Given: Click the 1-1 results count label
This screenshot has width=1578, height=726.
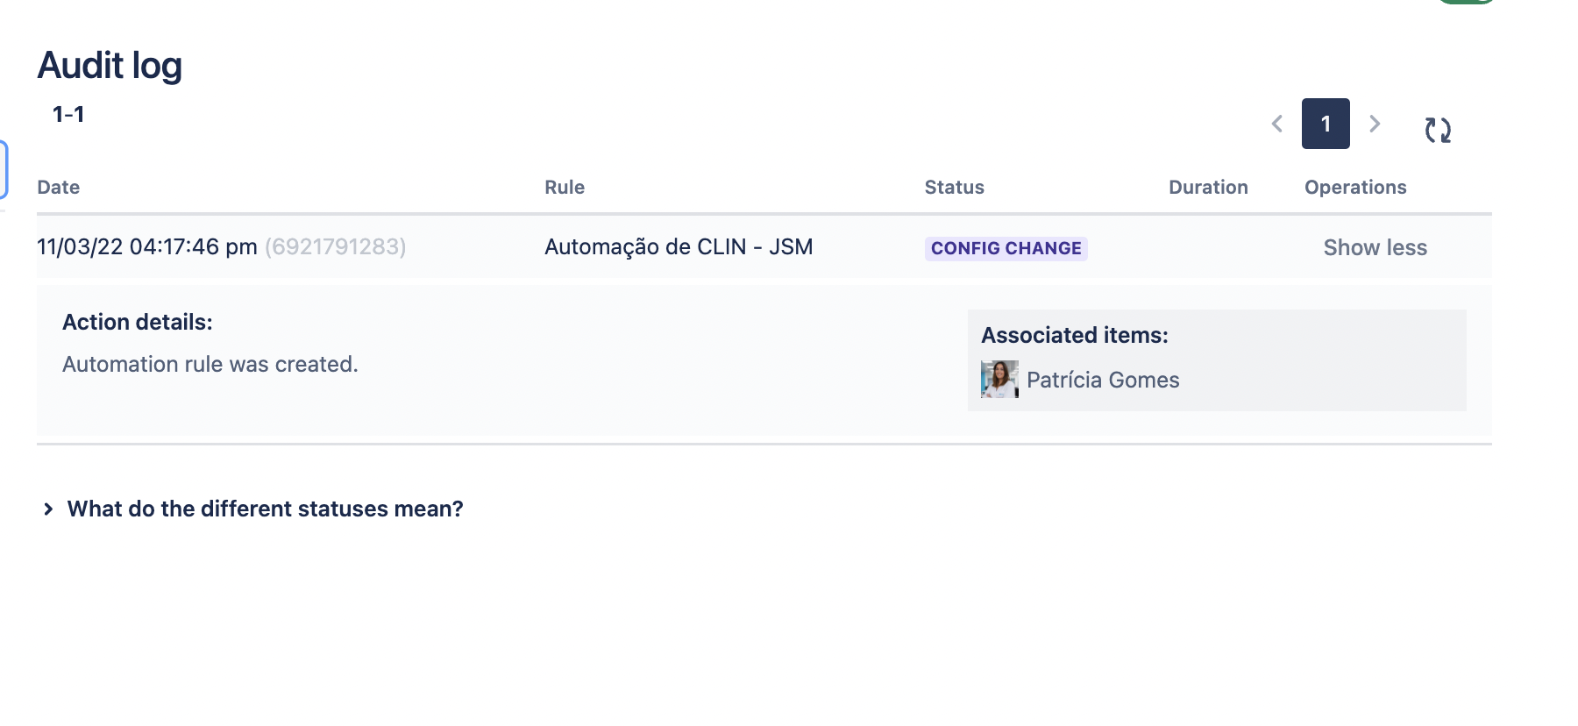Looking at the screenshot, I should (x=70, y=113).
